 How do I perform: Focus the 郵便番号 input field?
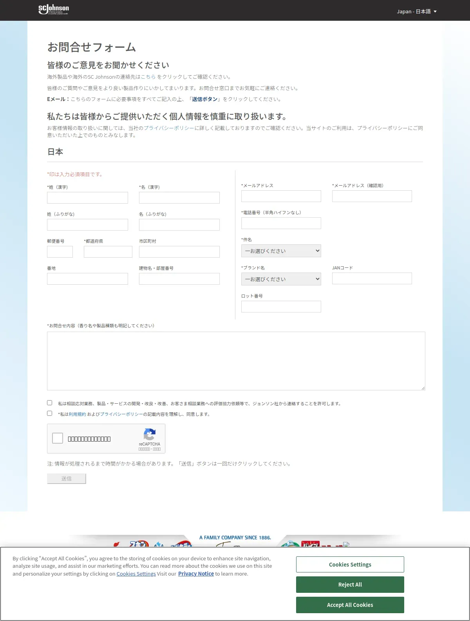60,252
